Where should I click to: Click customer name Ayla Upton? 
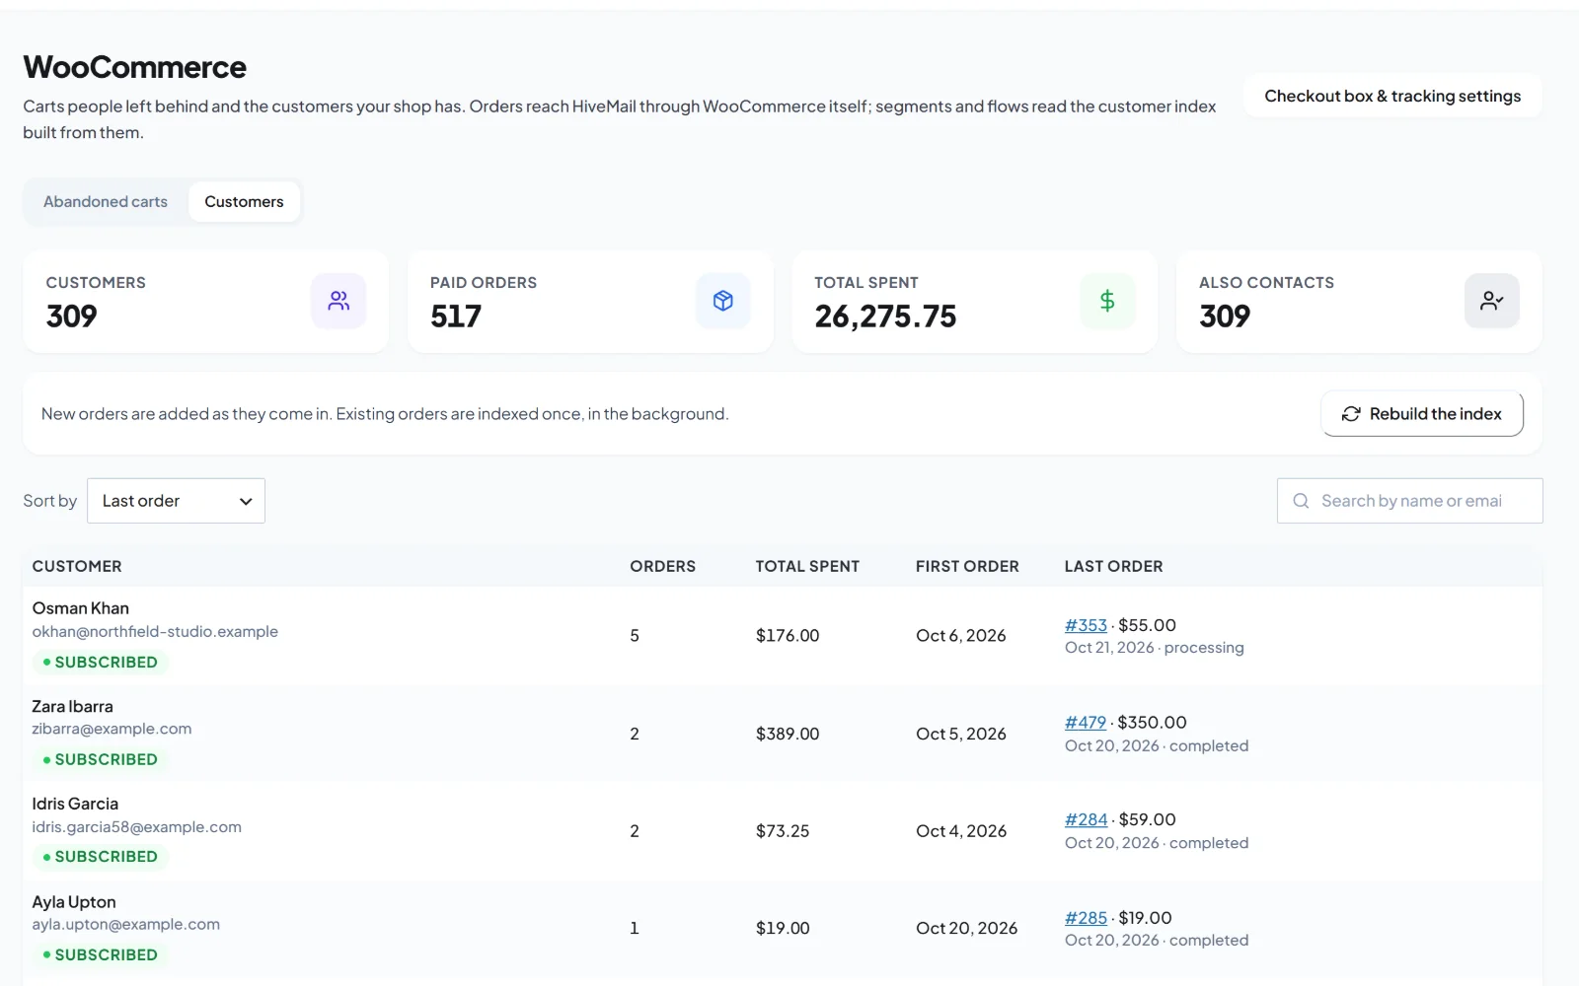(74, 902)
